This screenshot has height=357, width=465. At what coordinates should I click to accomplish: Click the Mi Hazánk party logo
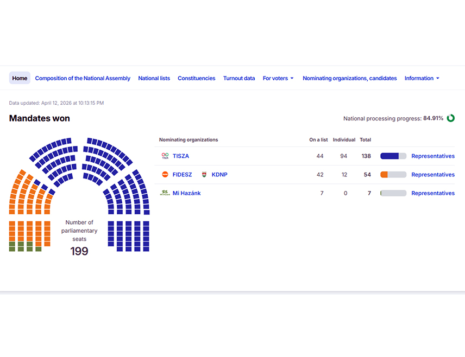[165, 193]
